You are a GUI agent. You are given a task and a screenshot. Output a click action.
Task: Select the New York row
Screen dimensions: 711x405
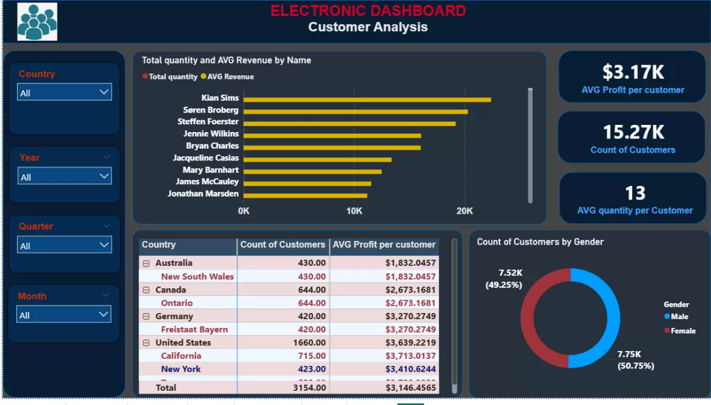pyautogui.click(x=289, y=369)
